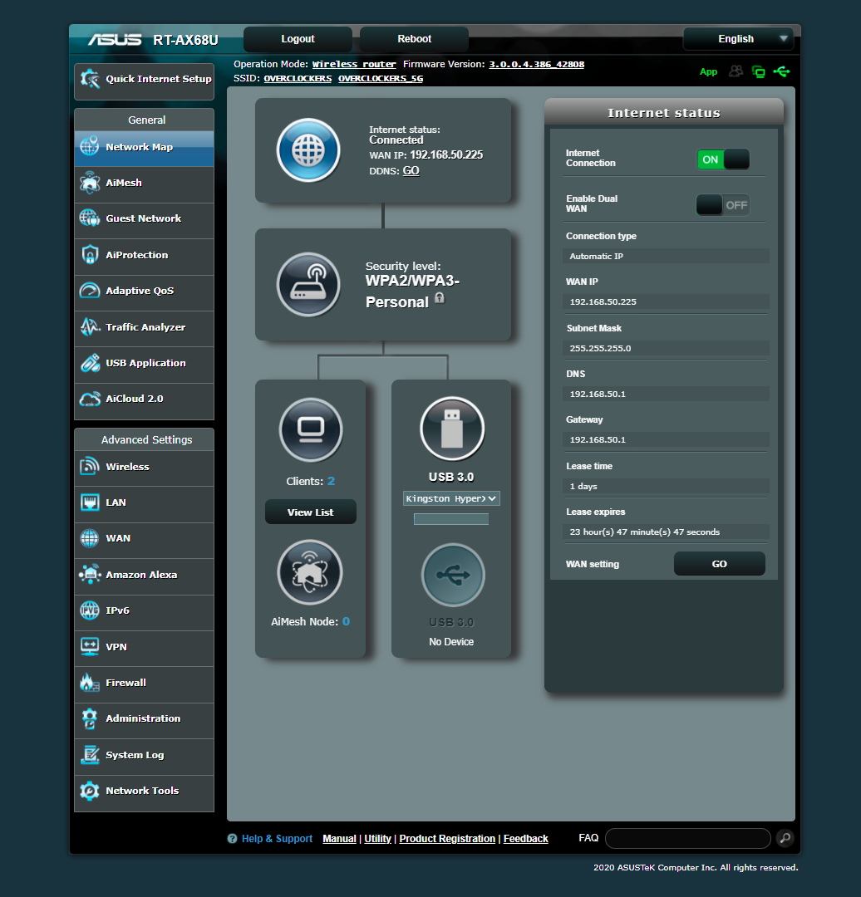Click the Clients monitor icon on the map
The height and width of the screenshot is (897, 861).
coord(310,430)
